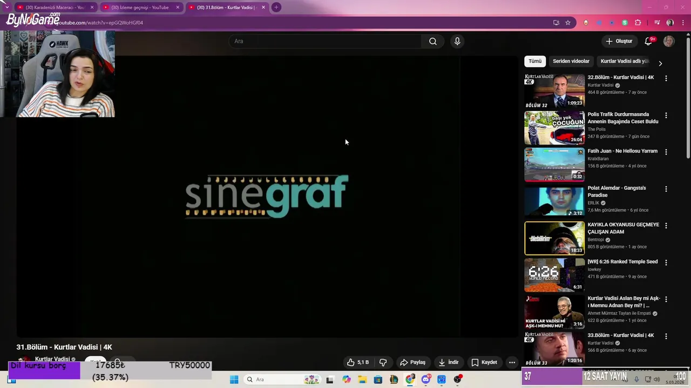The height and width of the screenshot is (388, 691).
Task: Open the tab search dropdown arrow
Action: pos(6,7)
